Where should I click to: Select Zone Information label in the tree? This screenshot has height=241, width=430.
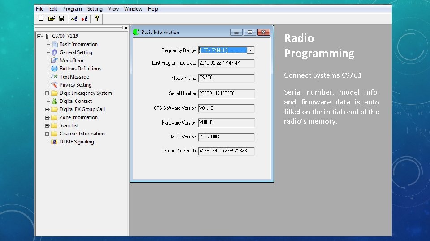coord(78,117)
